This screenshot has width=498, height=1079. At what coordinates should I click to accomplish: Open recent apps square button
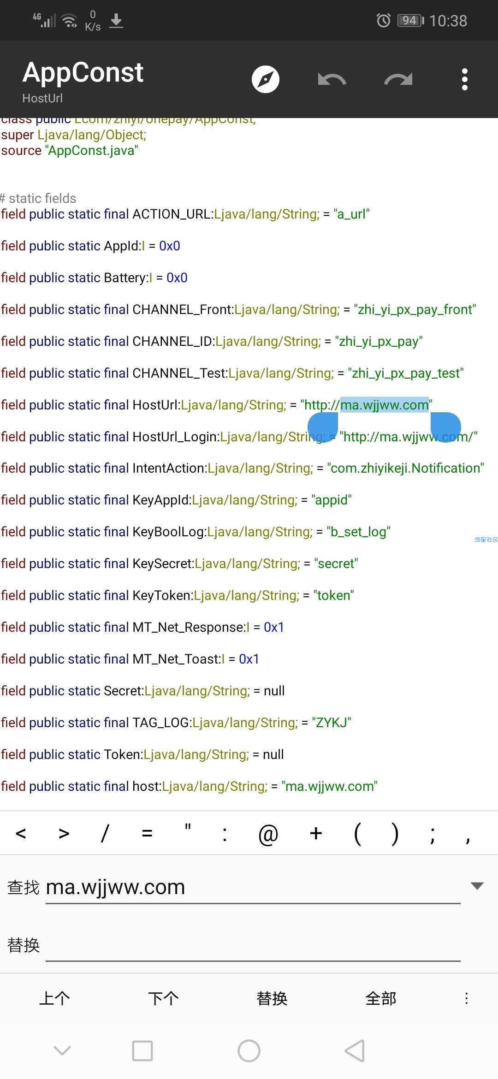coord(142,1051)
